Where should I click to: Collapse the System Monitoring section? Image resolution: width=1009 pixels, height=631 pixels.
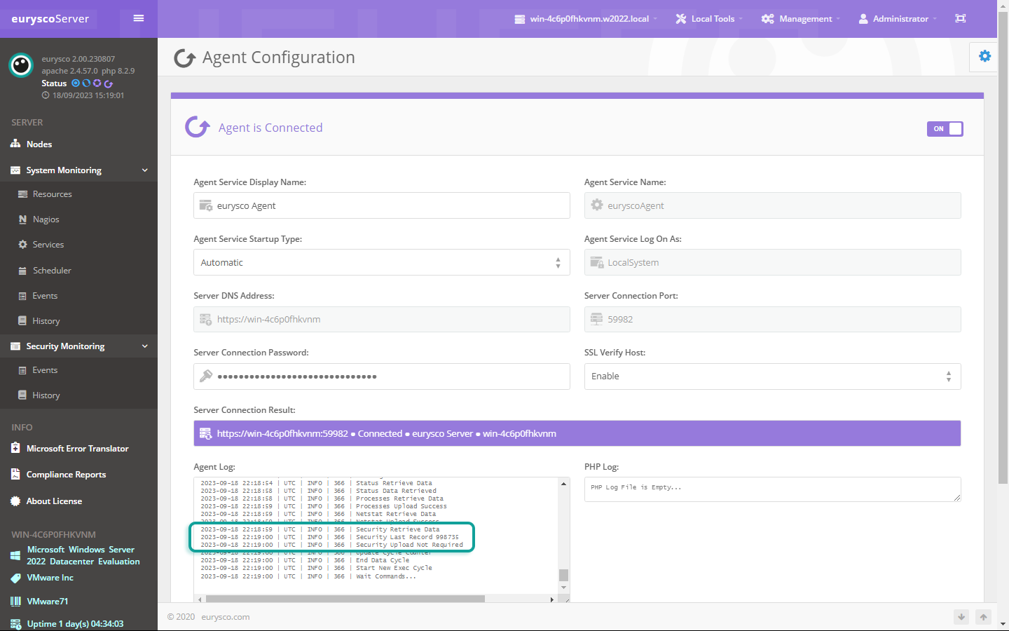[78, 170]
